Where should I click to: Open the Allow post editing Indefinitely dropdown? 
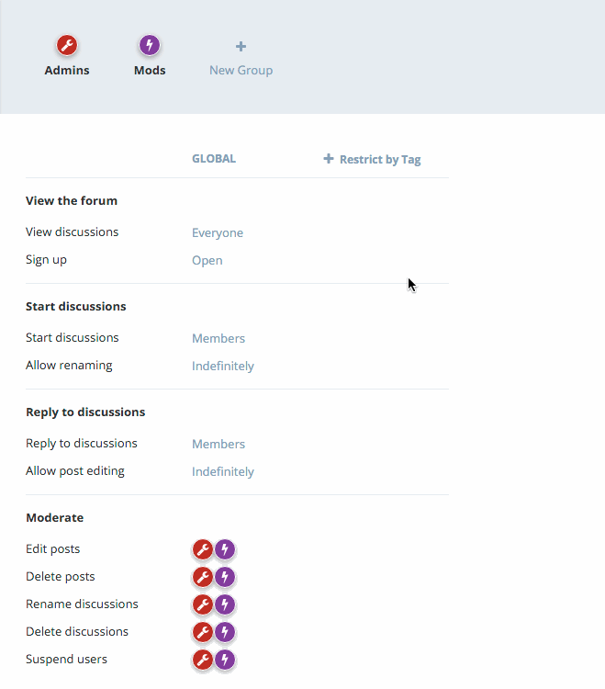coord(223,471)
